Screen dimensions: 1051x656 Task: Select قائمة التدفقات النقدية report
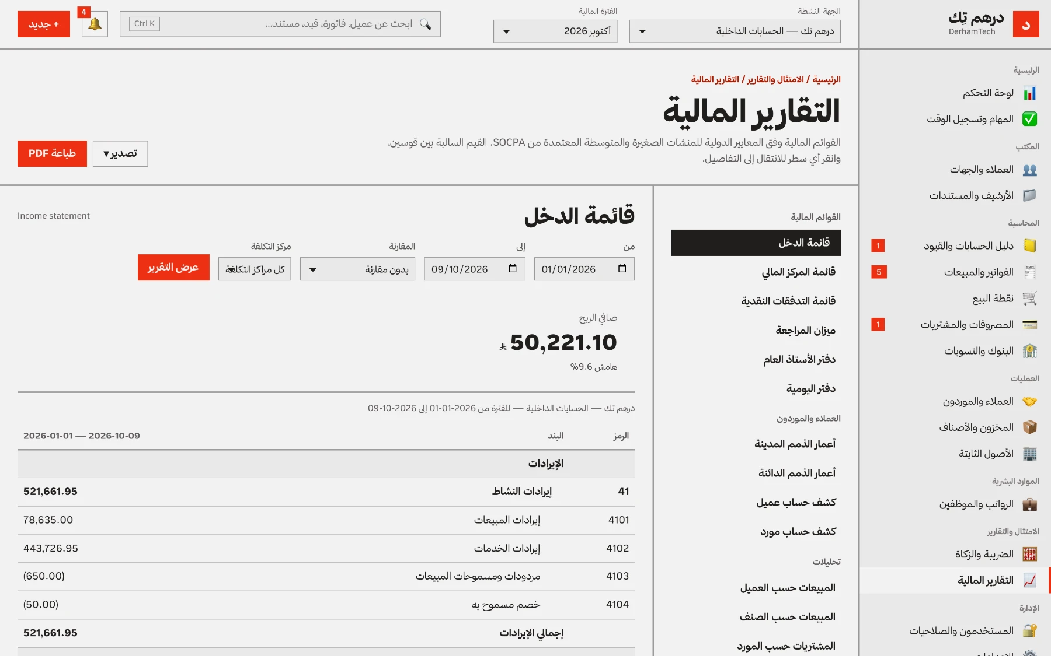click(x=756, y=301)
